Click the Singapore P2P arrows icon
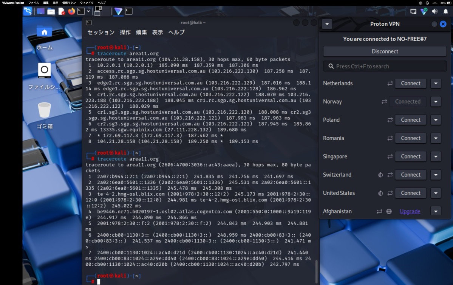The height and width of the screenshot is (285, 453). pyautogui.click(x=390, y=156)
